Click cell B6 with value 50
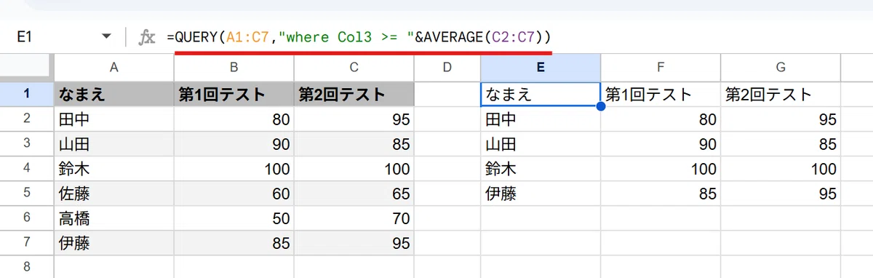The height and width of the screenshot is (278, 873). pyautogui.click(x=234, y=218)
